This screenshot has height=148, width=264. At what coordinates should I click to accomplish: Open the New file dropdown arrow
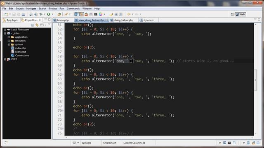coord(10,14)
